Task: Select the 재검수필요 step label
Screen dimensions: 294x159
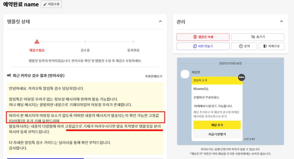Action: (x=37, y=50)
